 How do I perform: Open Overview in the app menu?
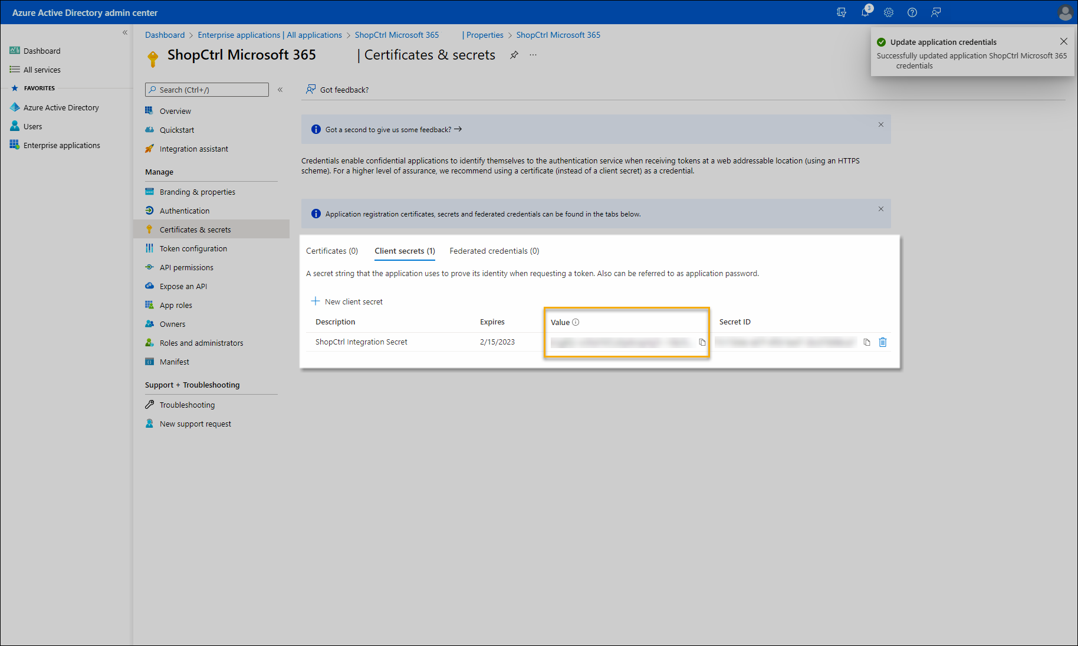point(175,111)
